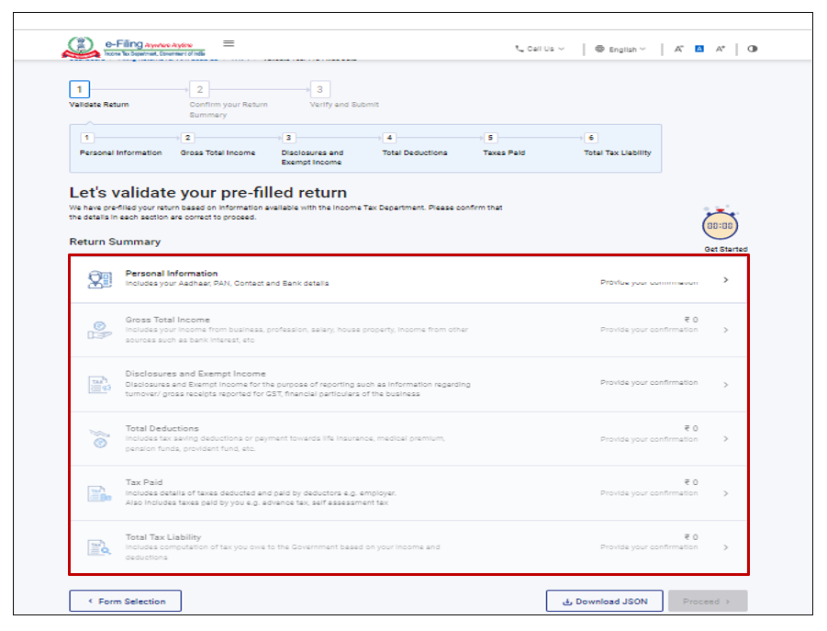Go back using Form Selection button

click(x=126, y=602)
